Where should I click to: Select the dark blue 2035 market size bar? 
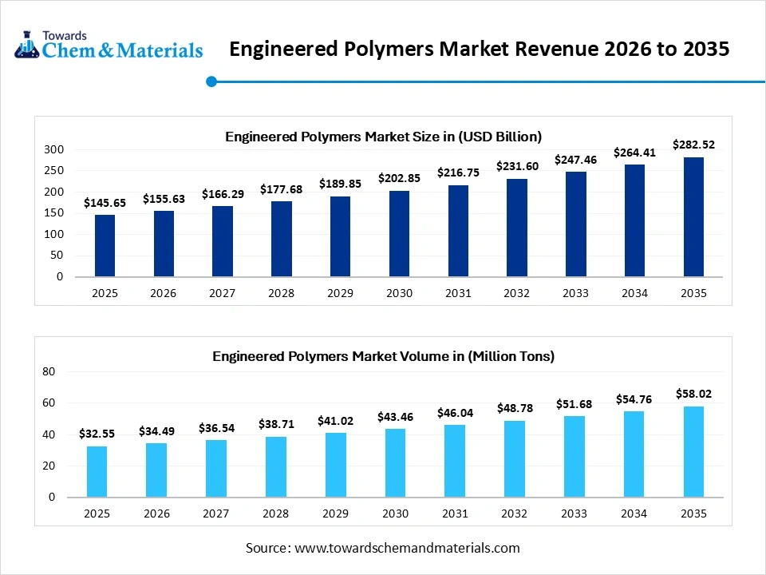coord(693,217)
